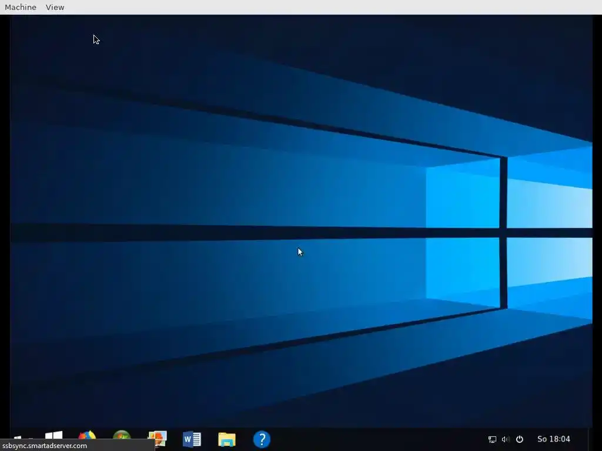Viewport: 602px width, 451px height.
Task: Click the network tray icon
Action: [492, 439]
